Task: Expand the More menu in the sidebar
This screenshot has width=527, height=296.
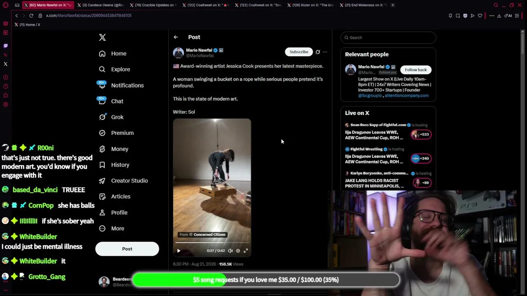Action: 112,229
